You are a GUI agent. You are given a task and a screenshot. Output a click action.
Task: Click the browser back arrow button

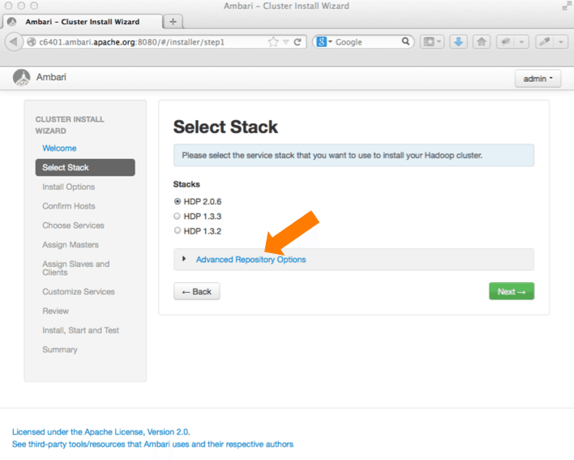[13, 41]
